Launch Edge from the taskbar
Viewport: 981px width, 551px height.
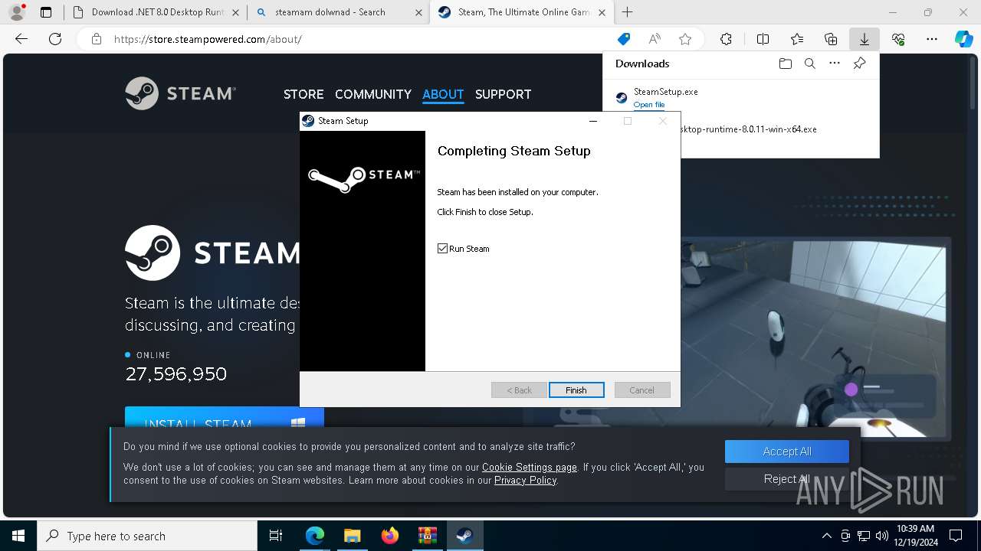pyautogui.click(x=315, y=536)
